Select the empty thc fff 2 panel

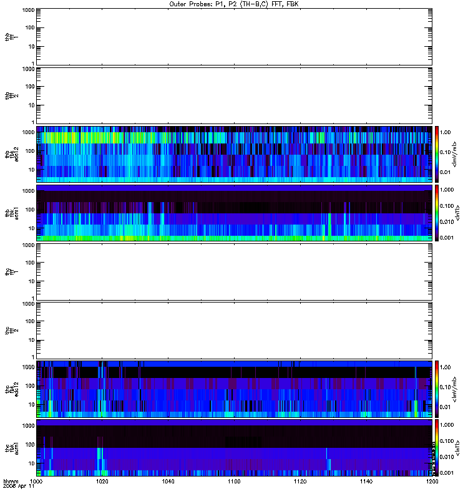234,331
